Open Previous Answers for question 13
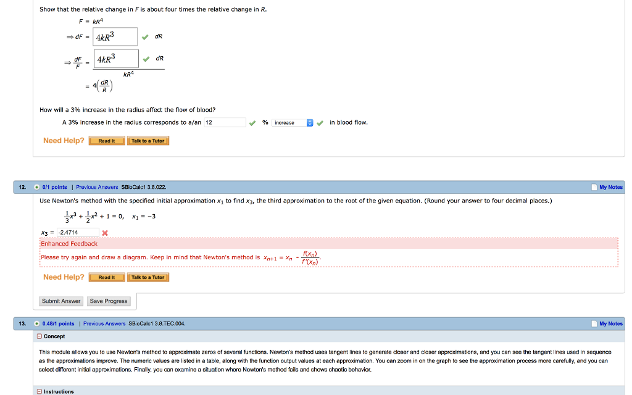This screenshot has height=395, width=632. tap(104, 323)
